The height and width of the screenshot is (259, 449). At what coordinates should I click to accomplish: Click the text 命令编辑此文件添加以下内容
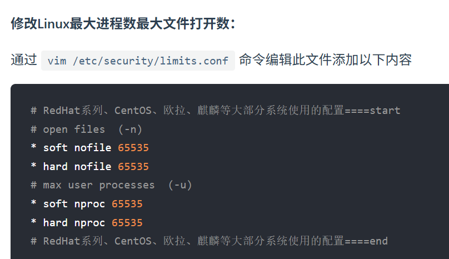325,60
